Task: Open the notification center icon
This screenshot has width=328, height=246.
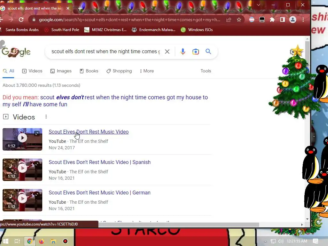Action: click(316, 241)
